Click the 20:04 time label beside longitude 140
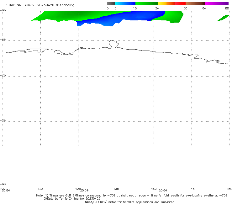This screenshot has height=204, width=232. 163,191
